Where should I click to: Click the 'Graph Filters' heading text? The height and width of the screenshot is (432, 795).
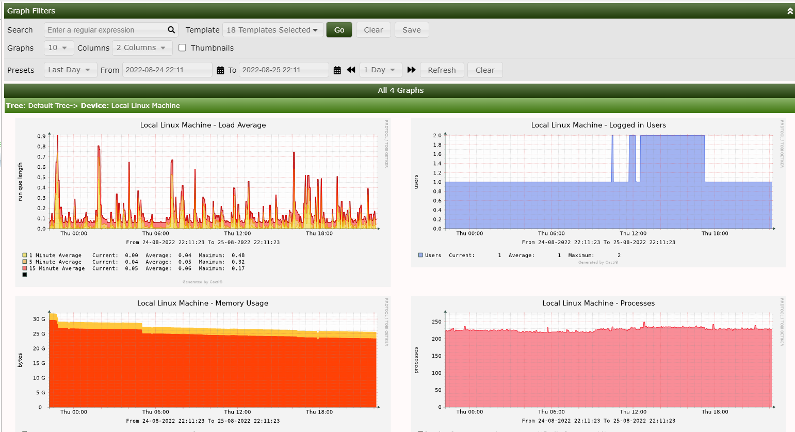click(31, 11)
